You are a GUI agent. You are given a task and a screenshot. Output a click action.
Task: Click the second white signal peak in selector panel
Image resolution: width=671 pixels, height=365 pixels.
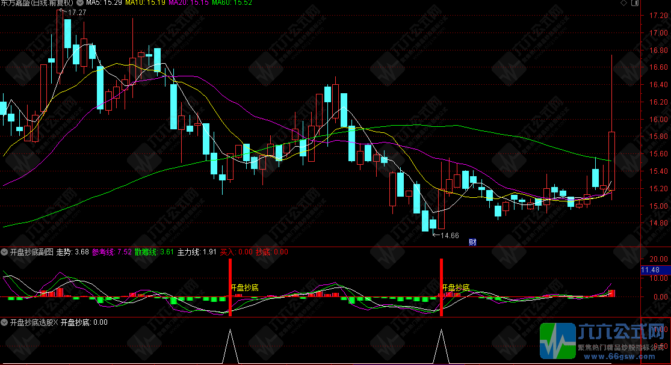pyautogui.click(x=441, y=345)
